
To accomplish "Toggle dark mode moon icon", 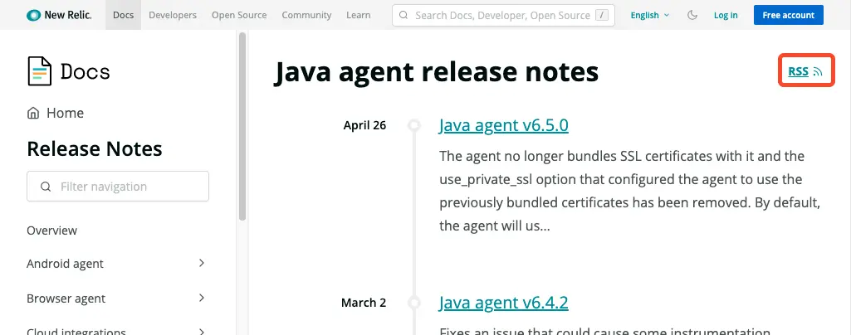I will click(x=692, y=15).
